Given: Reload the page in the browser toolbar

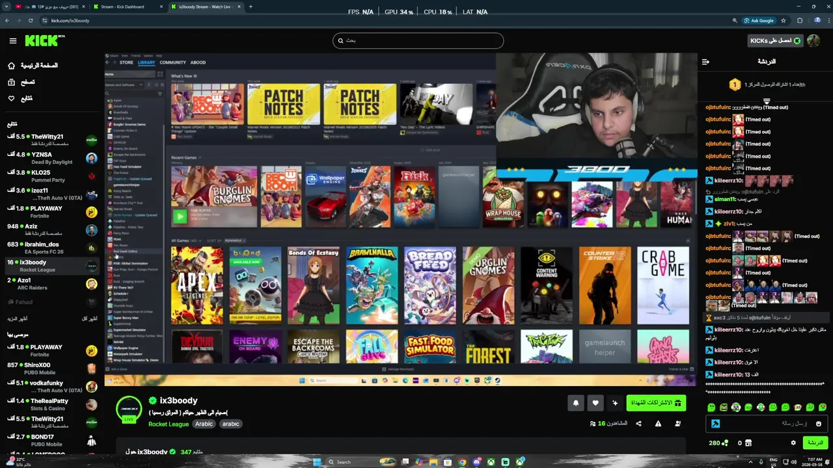Looking at the screenshot, I should [31, 20].
